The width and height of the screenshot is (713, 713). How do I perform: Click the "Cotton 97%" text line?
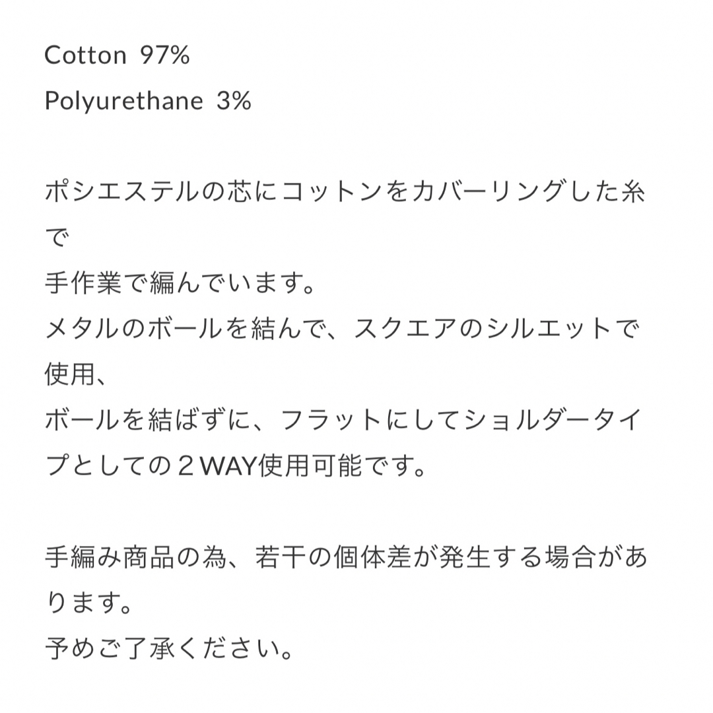117,55
